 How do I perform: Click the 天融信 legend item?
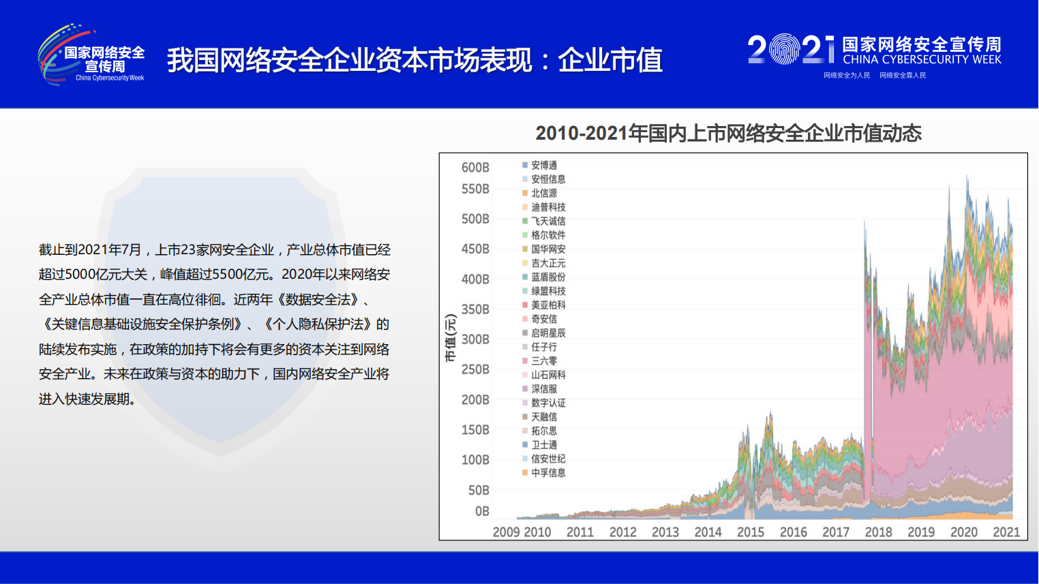click(x=543, y=417)
